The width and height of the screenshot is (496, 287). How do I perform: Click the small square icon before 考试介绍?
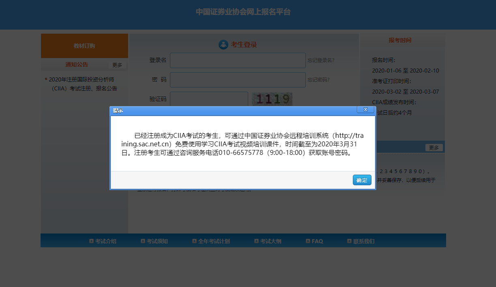(x=91, y=240)
